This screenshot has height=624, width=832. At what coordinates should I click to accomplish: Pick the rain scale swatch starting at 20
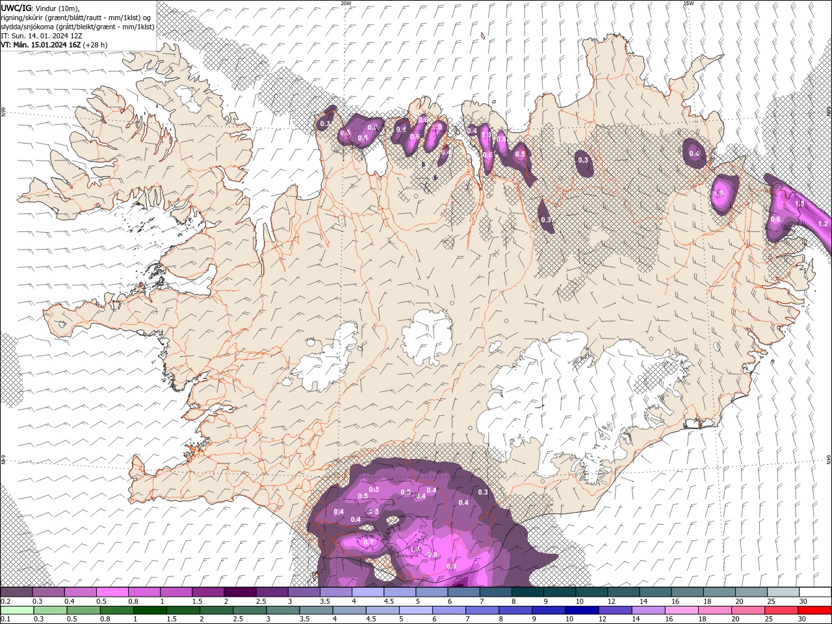point(749,610)
